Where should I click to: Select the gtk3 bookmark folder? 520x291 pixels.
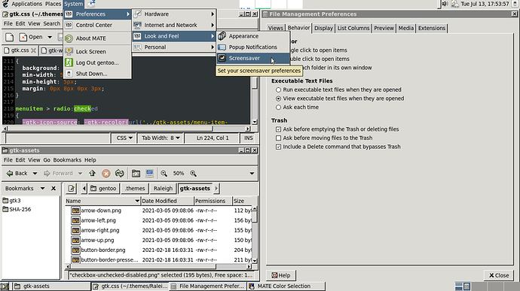click(x=11, y=201)
